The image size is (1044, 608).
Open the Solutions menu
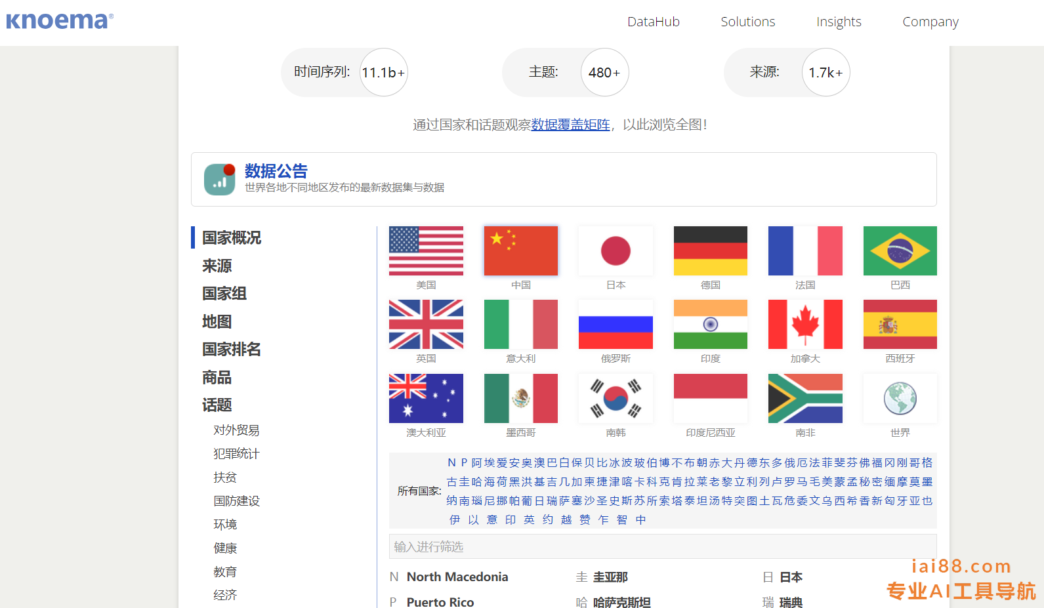(747, 22)
